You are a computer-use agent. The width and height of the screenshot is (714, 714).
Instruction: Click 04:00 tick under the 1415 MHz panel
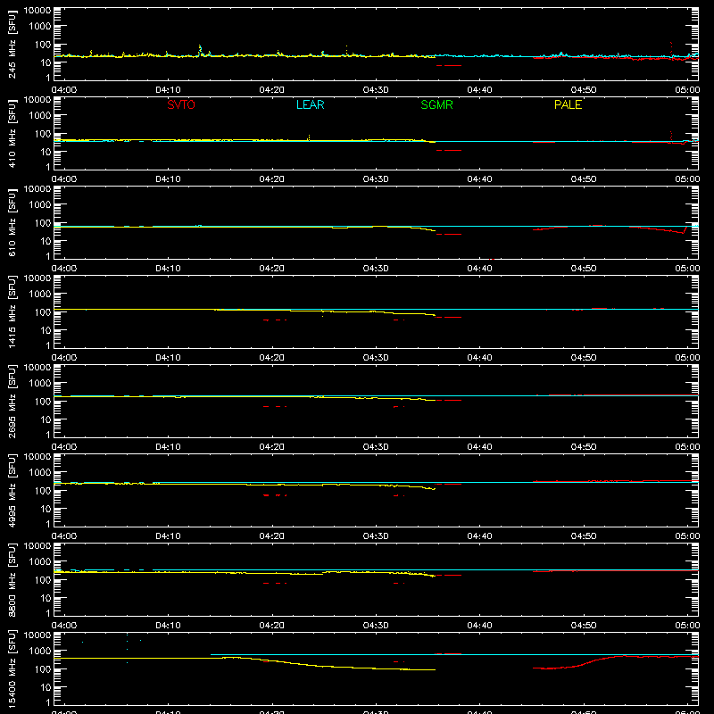[x=64, y=358]
